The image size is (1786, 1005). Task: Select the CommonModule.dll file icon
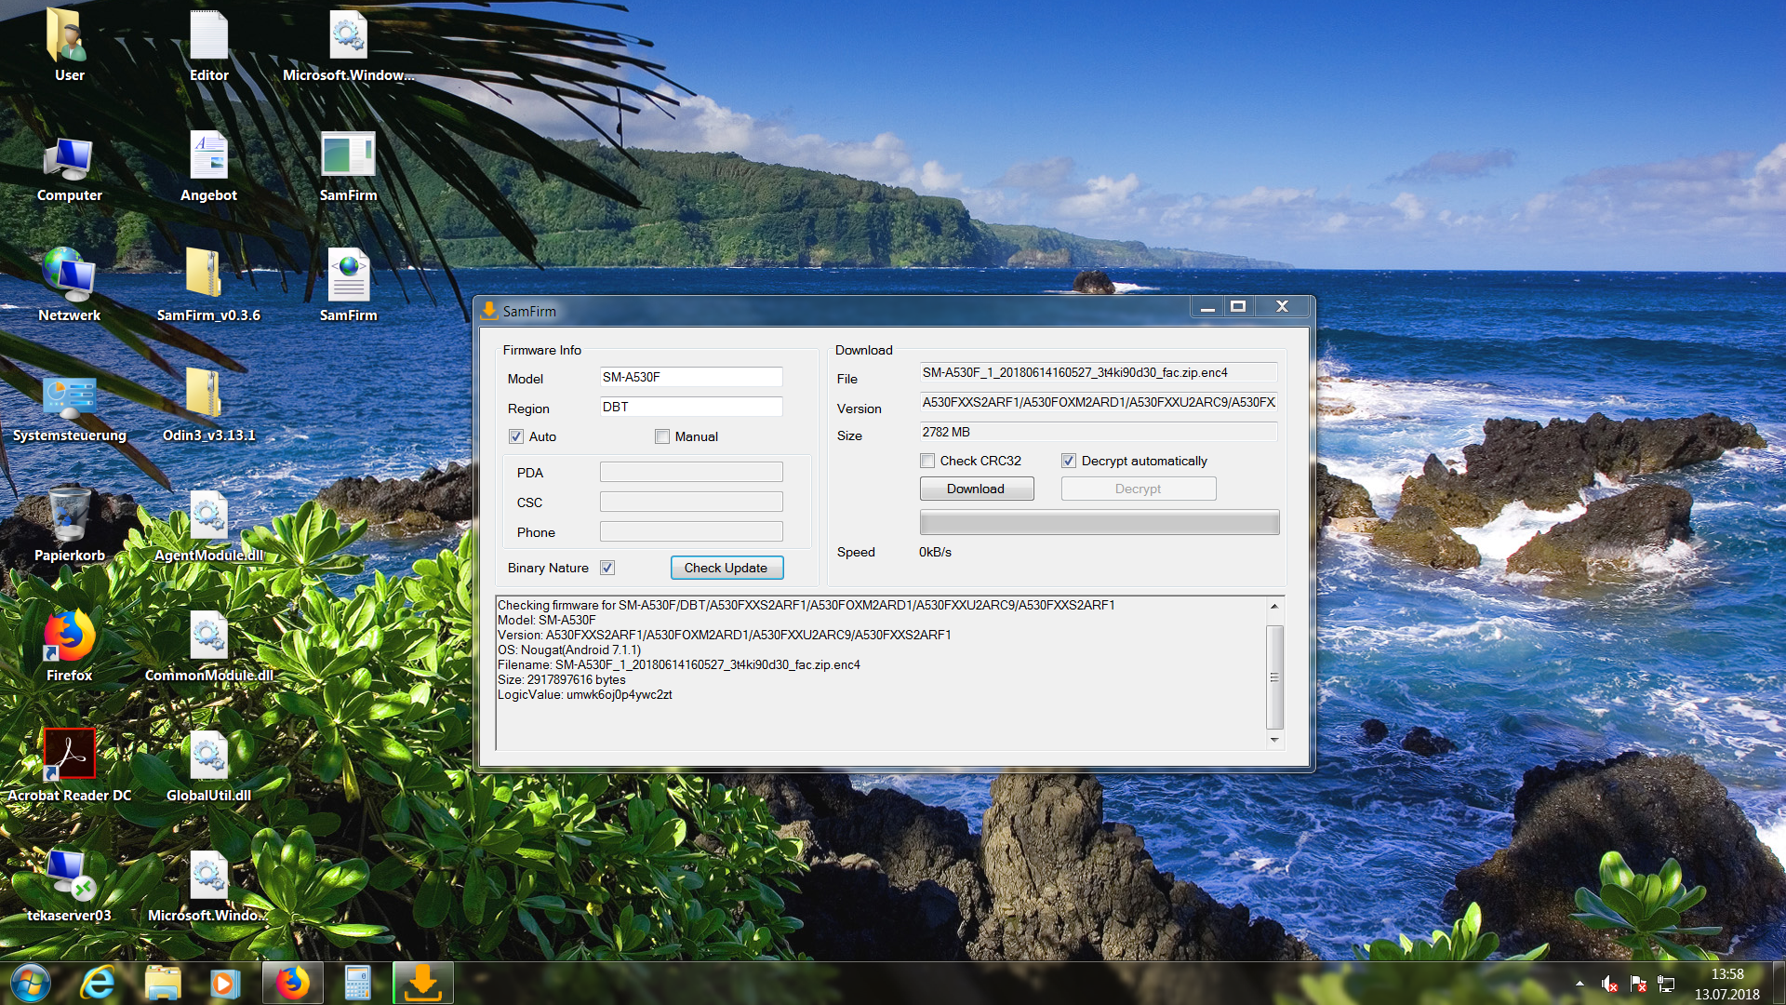click(x=208, y=646)
